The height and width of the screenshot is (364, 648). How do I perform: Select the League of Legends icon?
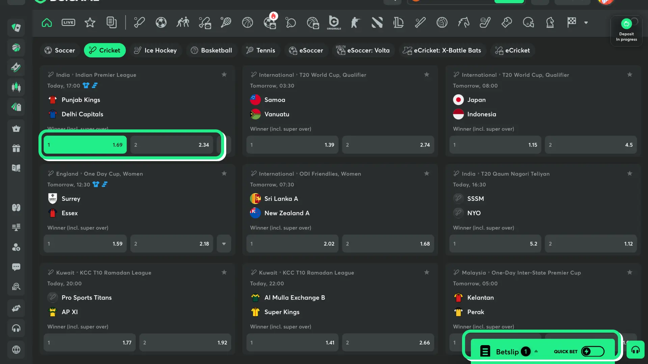pyautogui.click(x=399, y=23)
